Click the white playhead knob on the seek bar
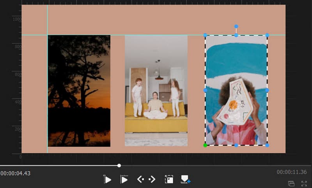The image size is (312, 188). [x=119, y=165]
